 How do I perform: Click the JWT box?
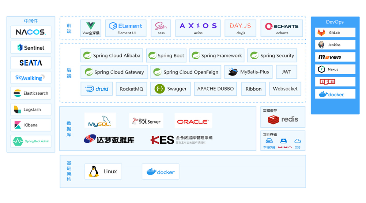(286, 72)
